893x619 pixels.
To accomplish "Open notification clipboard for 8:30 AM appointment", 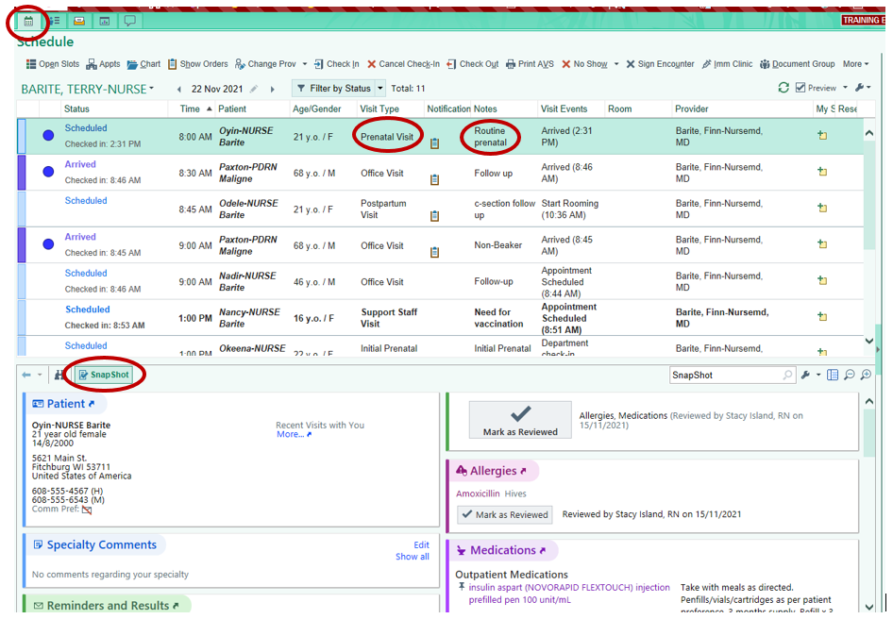I will point(434,180).
